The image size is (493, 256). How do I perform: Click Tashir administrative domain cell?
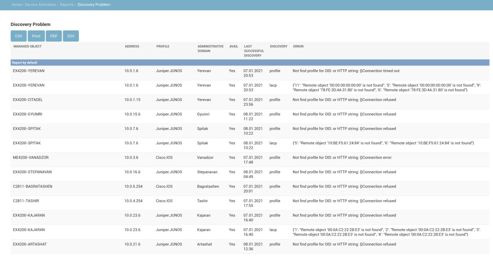[x=203, y=201]
